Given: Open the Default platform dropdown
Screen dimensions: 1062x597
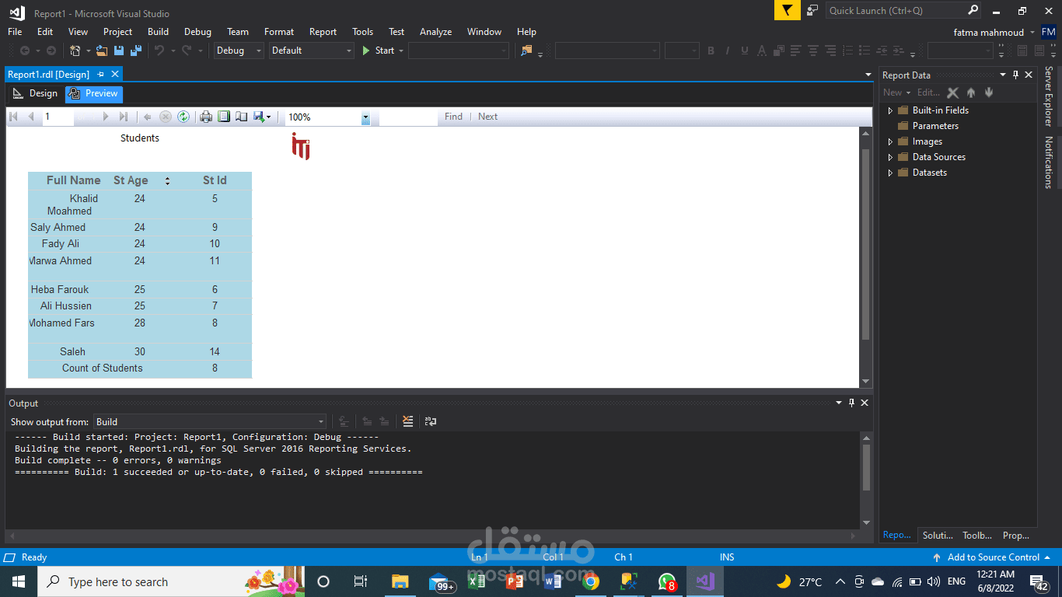Looking at the screenshot, I should point(312,51).
